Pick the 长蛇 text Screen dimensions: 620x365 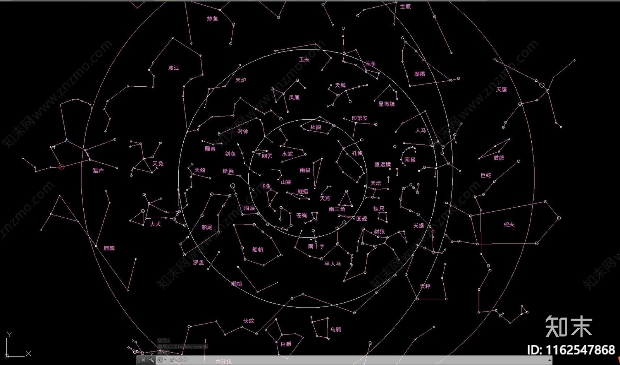click(249, 321)
